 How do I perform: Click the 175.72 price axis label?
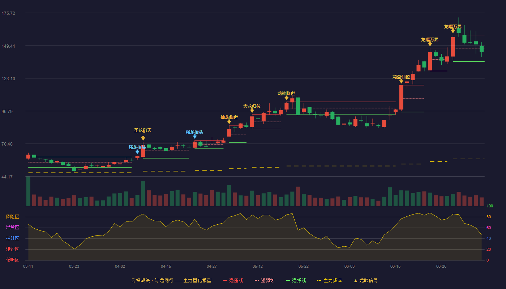click(8, 13)
